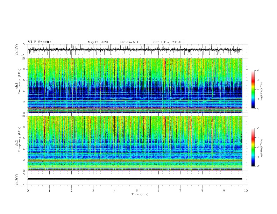277x214 pixels.
Task: Click the "0" tick on the time axis
Action: click(x=28, y=191)
